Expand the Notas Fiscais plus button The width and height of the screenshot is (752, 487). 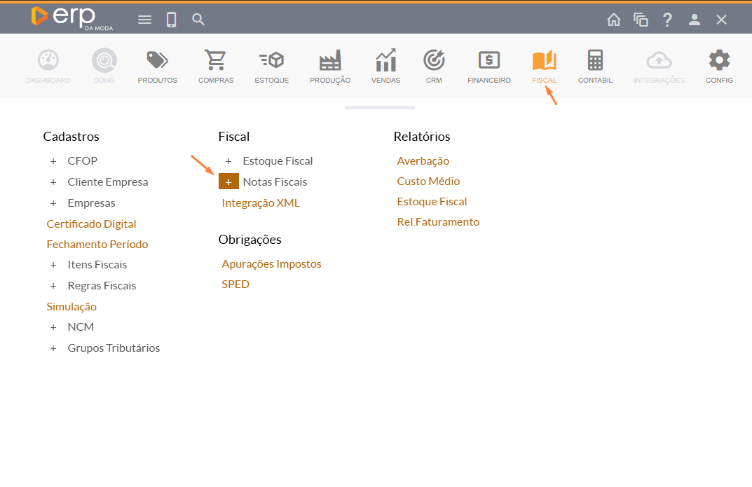[228, 182]
